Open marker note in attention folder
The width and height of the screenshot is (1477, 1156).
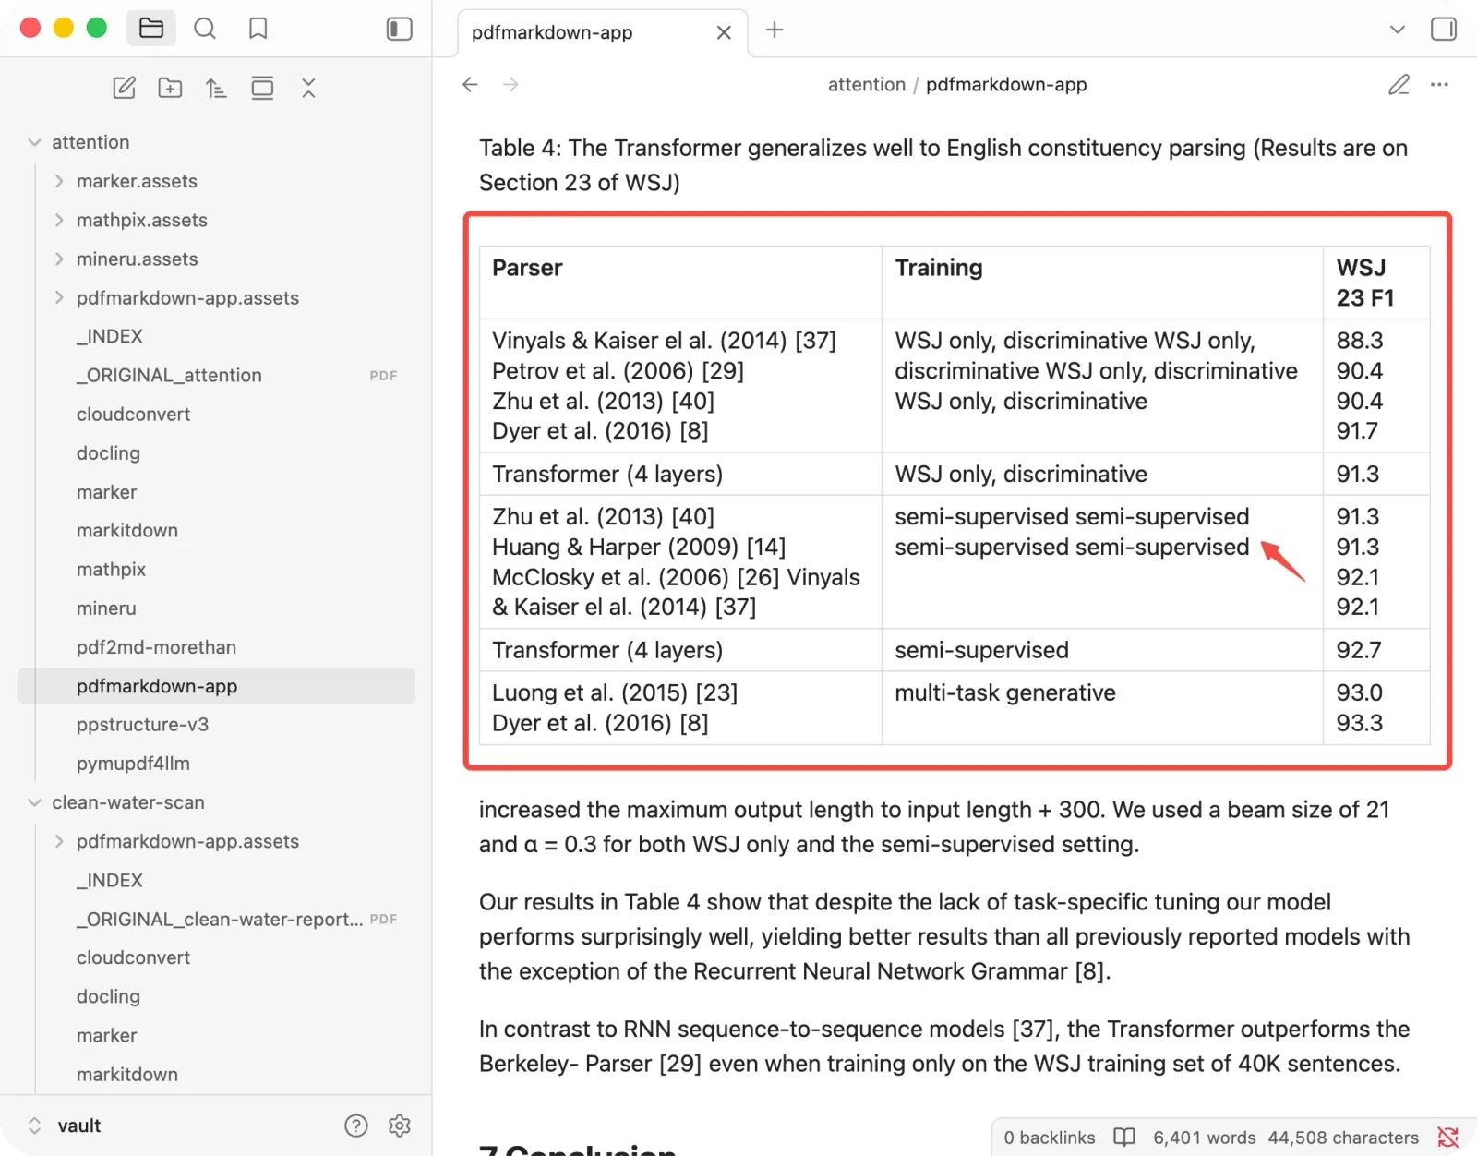(x=216, y=491)
